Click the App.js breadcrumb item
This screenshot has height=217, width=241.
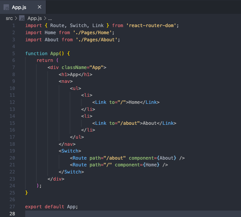pyautogui.click(x=35, y=18)
